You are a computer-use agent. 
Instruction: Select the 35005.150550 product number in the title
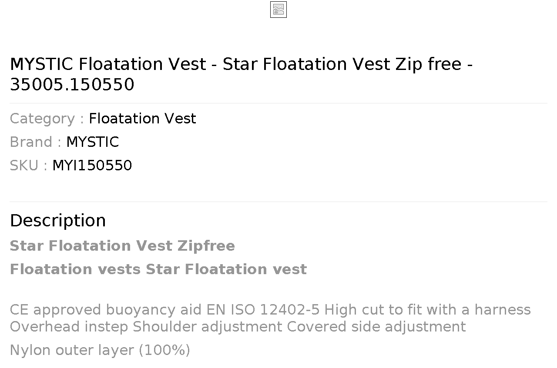click(72, 84)
